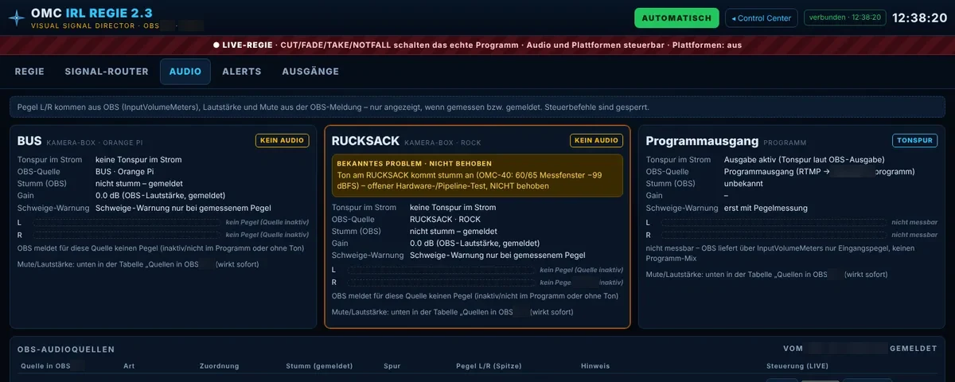Image resolution: width=955 pixels, height=382 pixels.
Task: Click the OBS-AUDIOQUELLEN section heading
Action: pos(66,349)
